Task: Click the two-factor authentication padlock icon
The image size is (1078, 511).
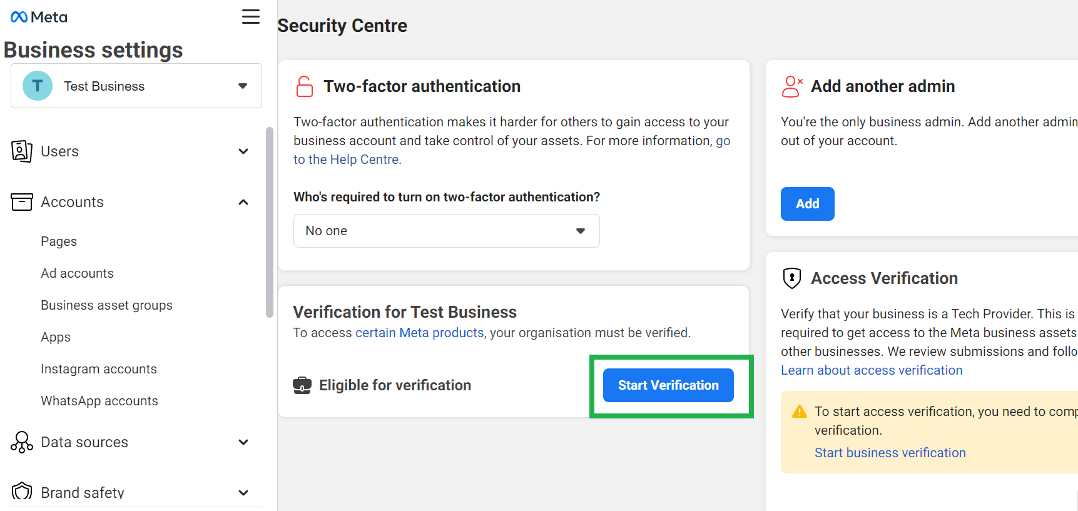Action: [x=305, y=86]
